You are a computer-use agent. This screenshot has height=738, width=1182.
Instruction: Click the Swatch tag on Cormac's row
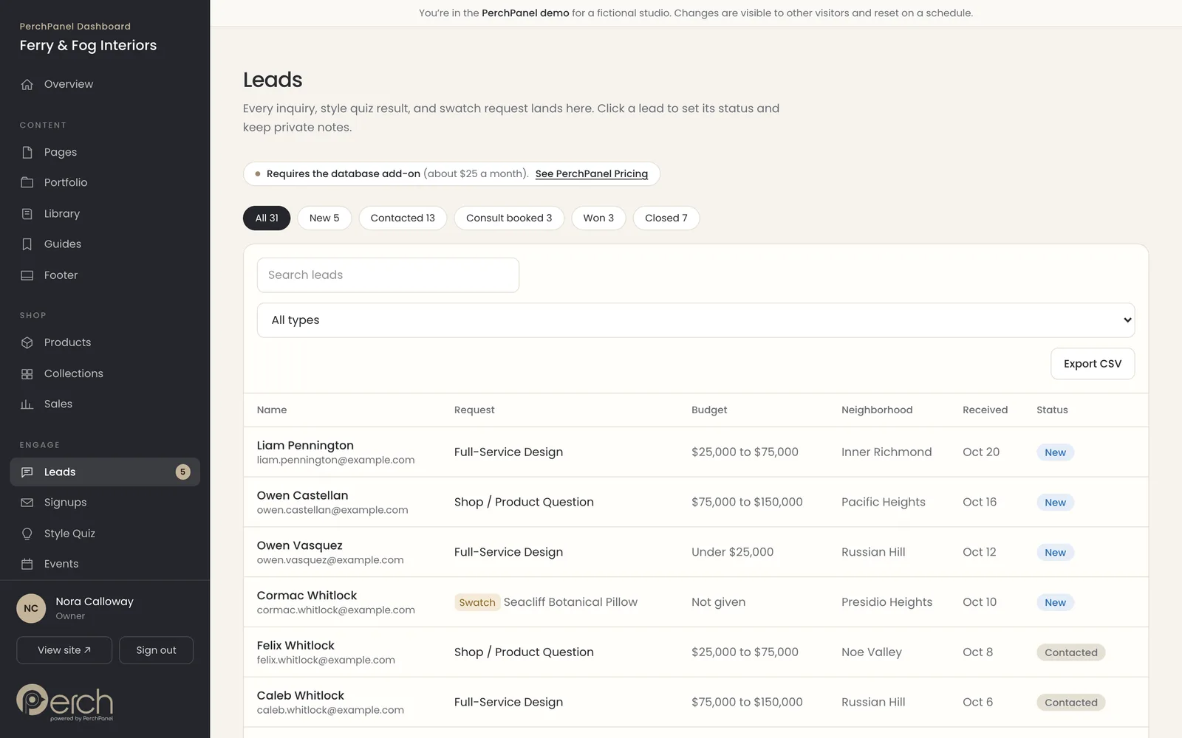[x=477, y=602]
